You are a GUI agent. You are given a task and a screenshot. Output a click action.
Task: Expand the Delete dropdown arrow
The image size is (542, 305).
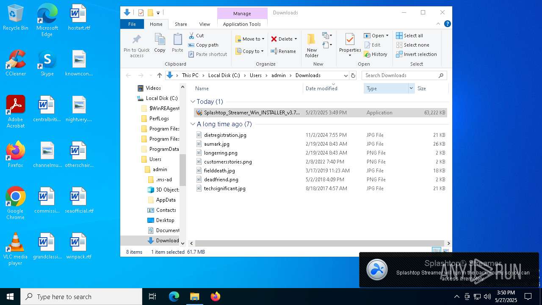(x=296, y=39)
